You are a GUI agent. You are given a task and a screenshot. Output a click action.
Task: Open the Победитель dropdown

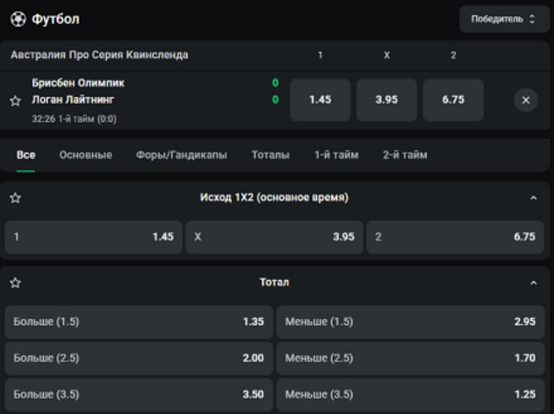tap(504, 19)
